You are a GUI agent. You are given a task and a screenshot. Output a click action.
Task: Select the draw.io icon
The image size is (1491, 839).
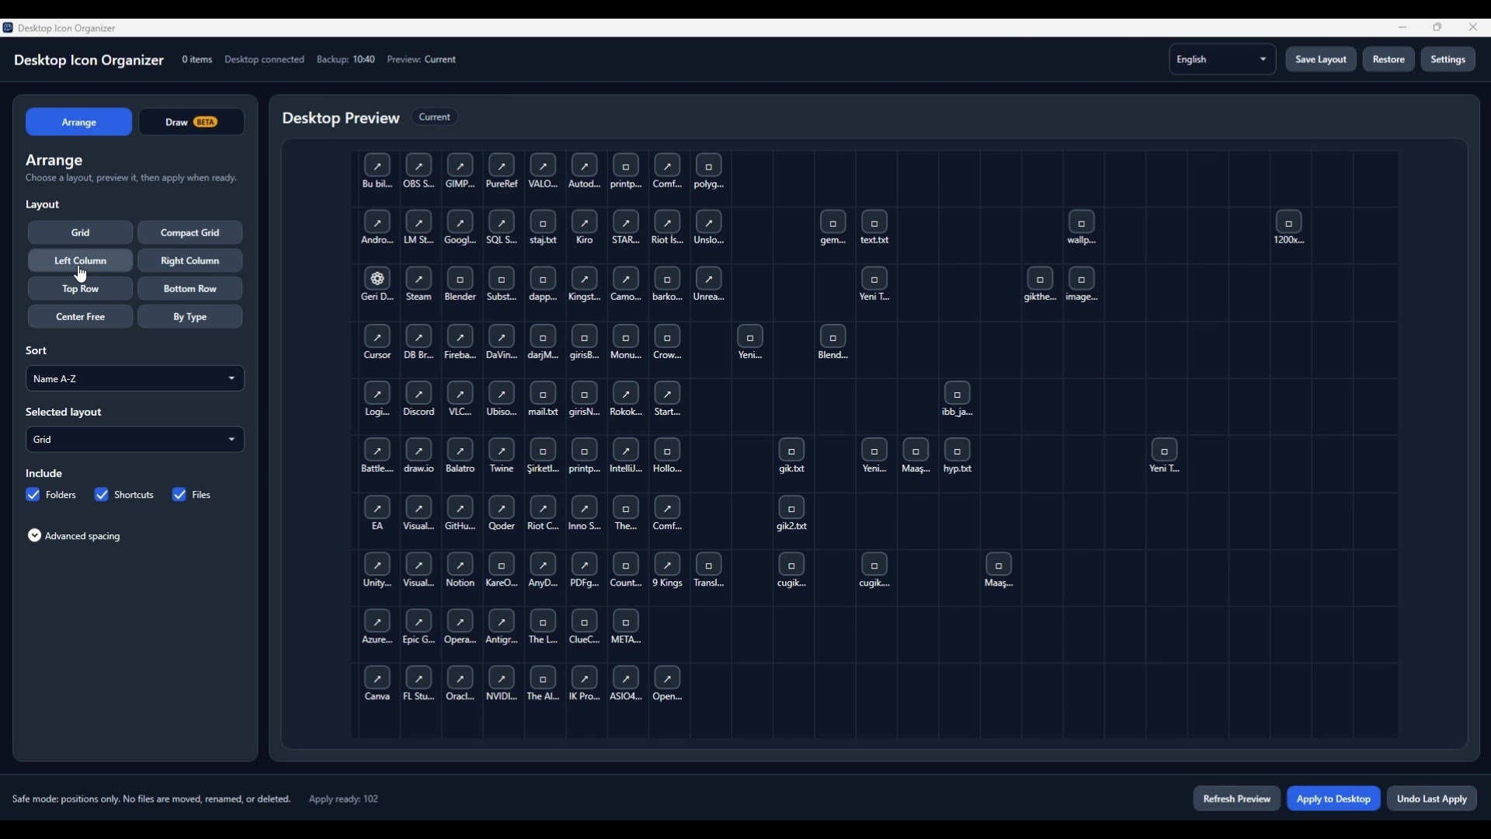419,451
